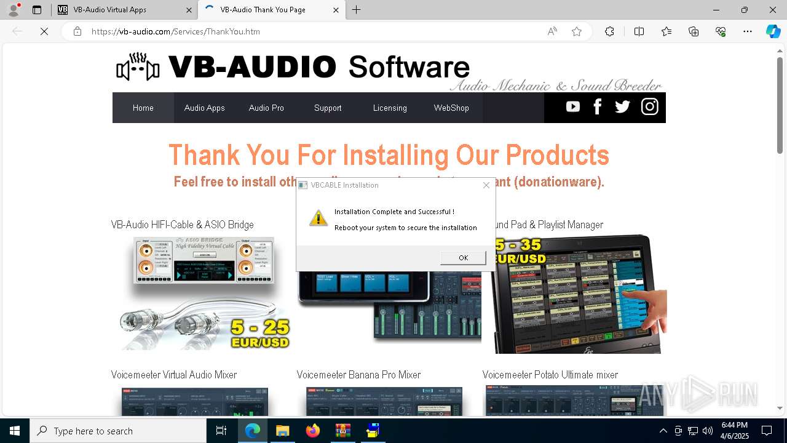Click the taskbar search box
The width and height of the screenshot is (787, 443).
pyautogui.click(x=118, y=431)
